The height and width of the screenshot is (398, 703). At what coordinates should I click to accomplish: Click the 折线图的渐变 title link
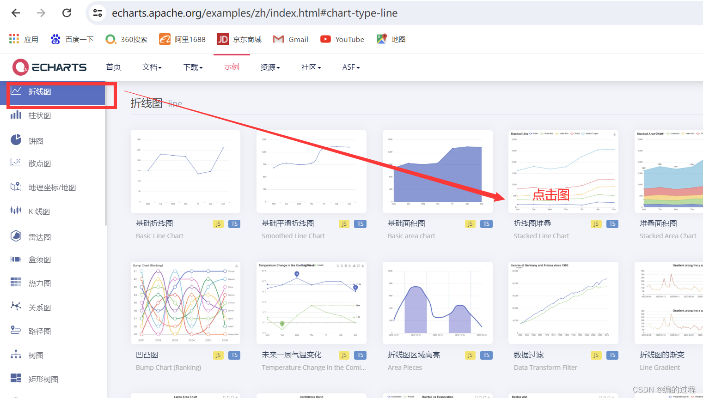pyautogui.click(x=662, y=355)
